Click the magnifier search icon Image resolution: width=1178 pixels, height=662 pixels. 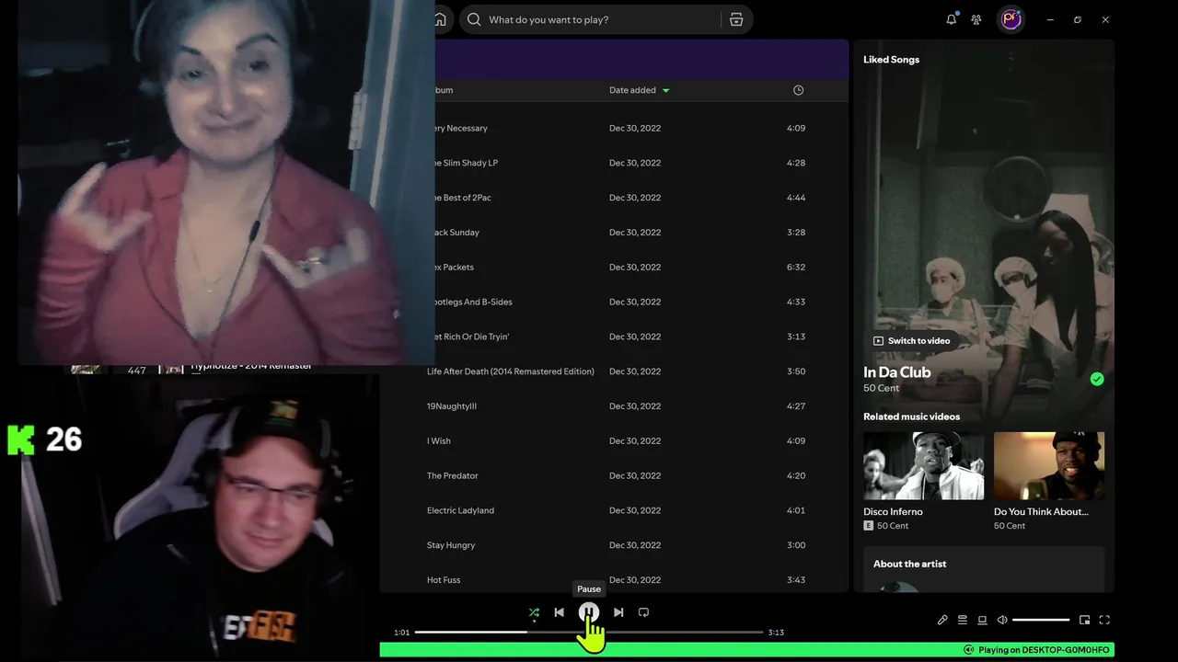pyautogui.click(x=474, y=19)
